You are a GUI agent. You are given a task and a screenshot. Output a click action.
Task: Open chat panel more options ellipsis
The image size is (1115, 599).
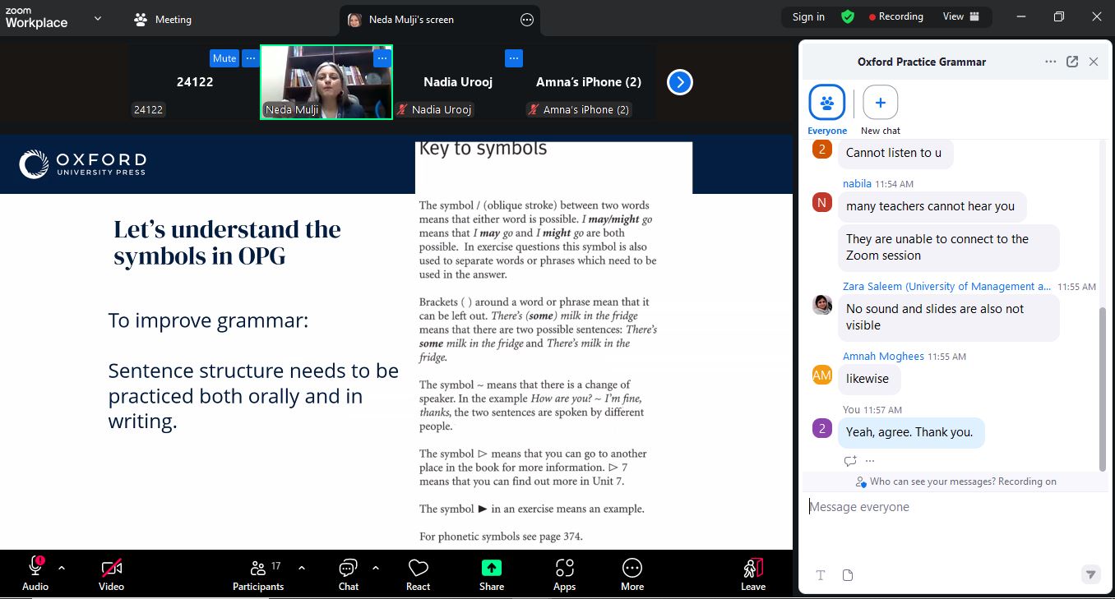[1050, 62]
